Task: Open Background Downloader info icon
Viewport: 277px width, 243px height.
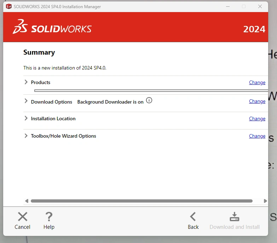Action: tap(149, 100)
